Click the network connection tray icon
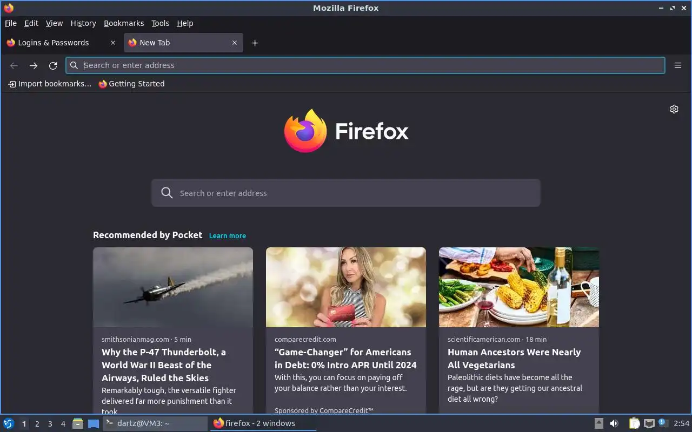 [x=649, y=423]
